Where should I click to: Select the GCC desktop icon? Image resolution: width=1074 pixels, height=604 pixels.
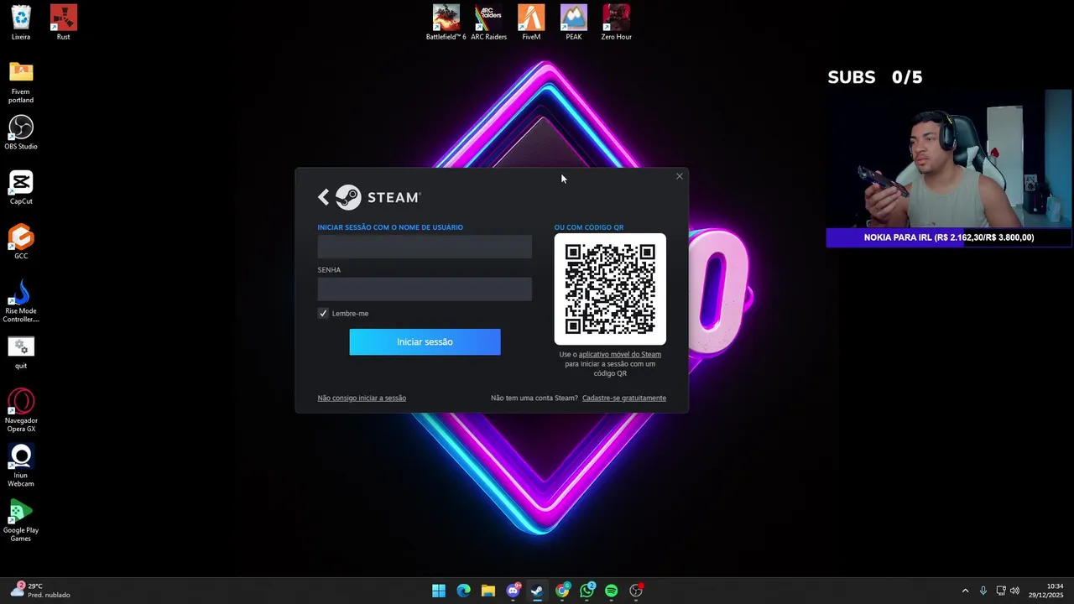pos(21,242)
